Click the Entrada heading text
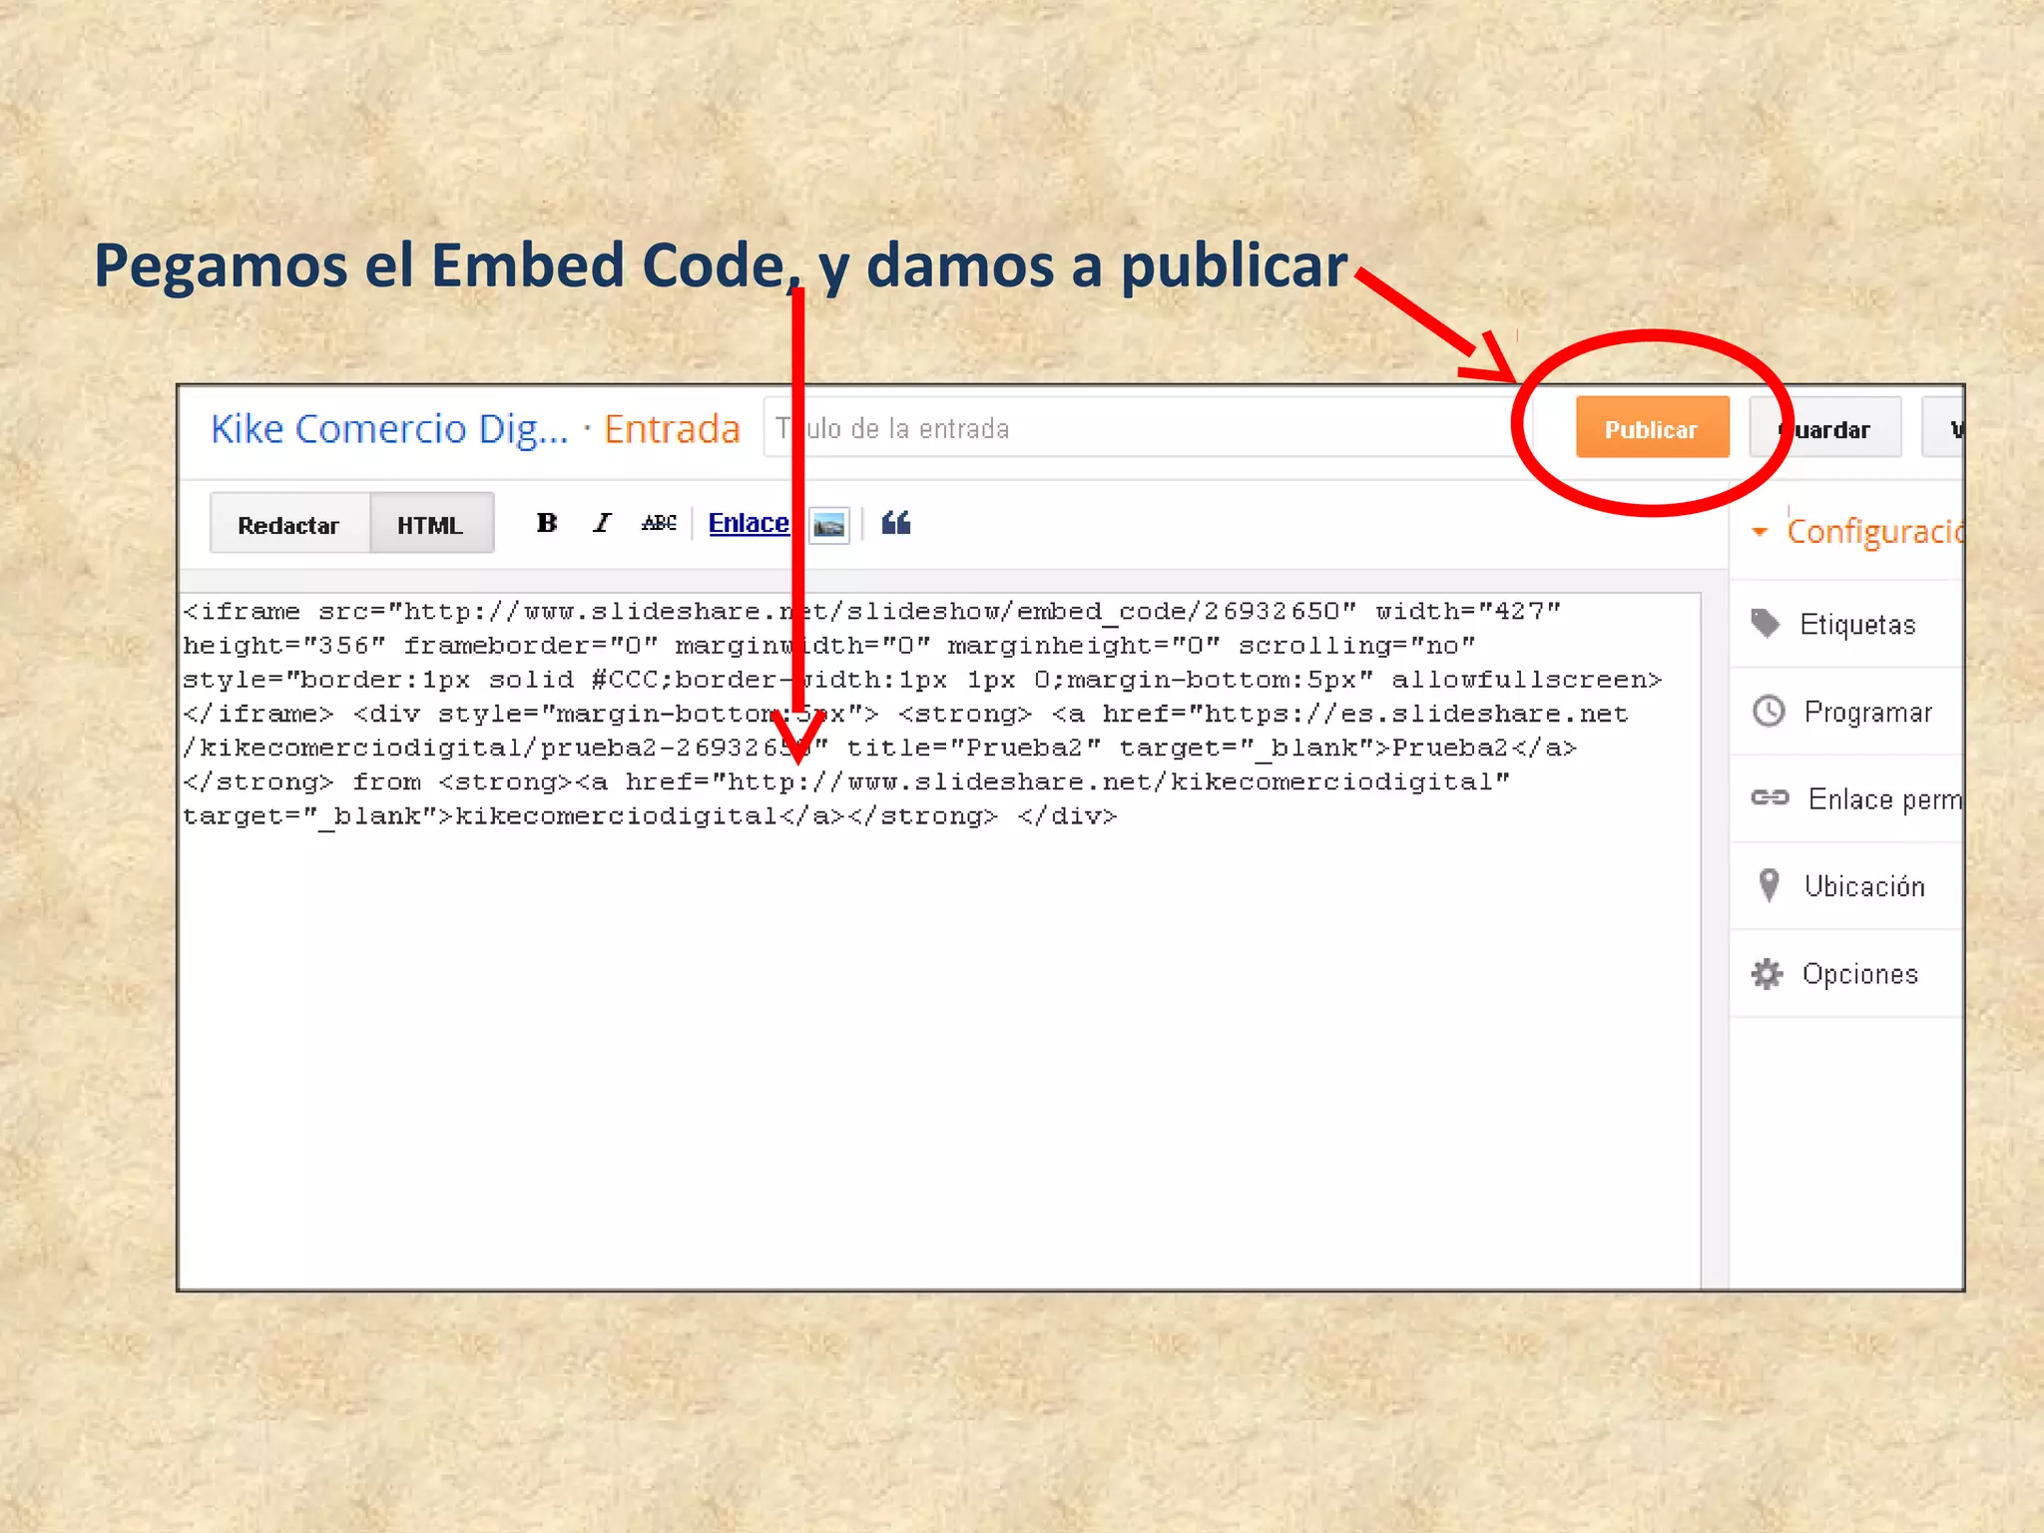2044x1533 pixels. click(672, 428)
